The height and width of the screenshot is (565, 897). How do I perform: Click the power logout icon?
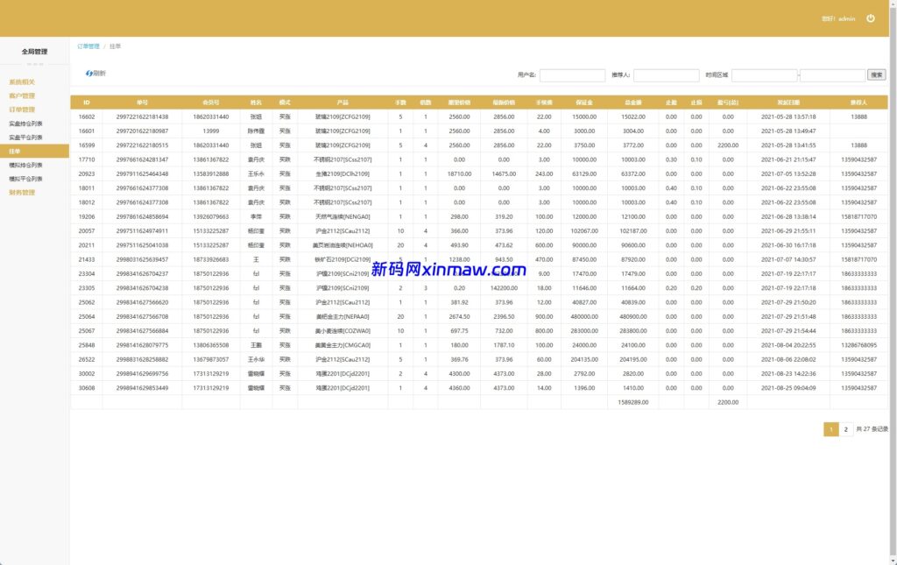point(870,18)
